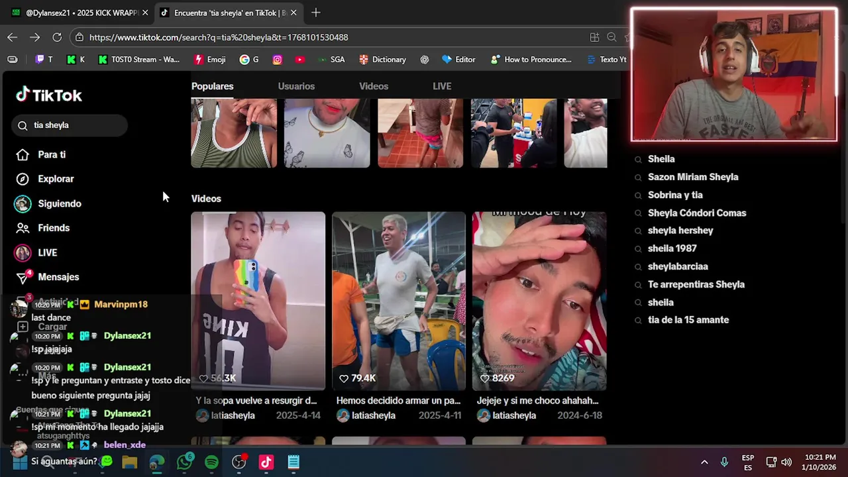
Task: Open File Explorer from the taskbar
Action: (x=129, y=462)
